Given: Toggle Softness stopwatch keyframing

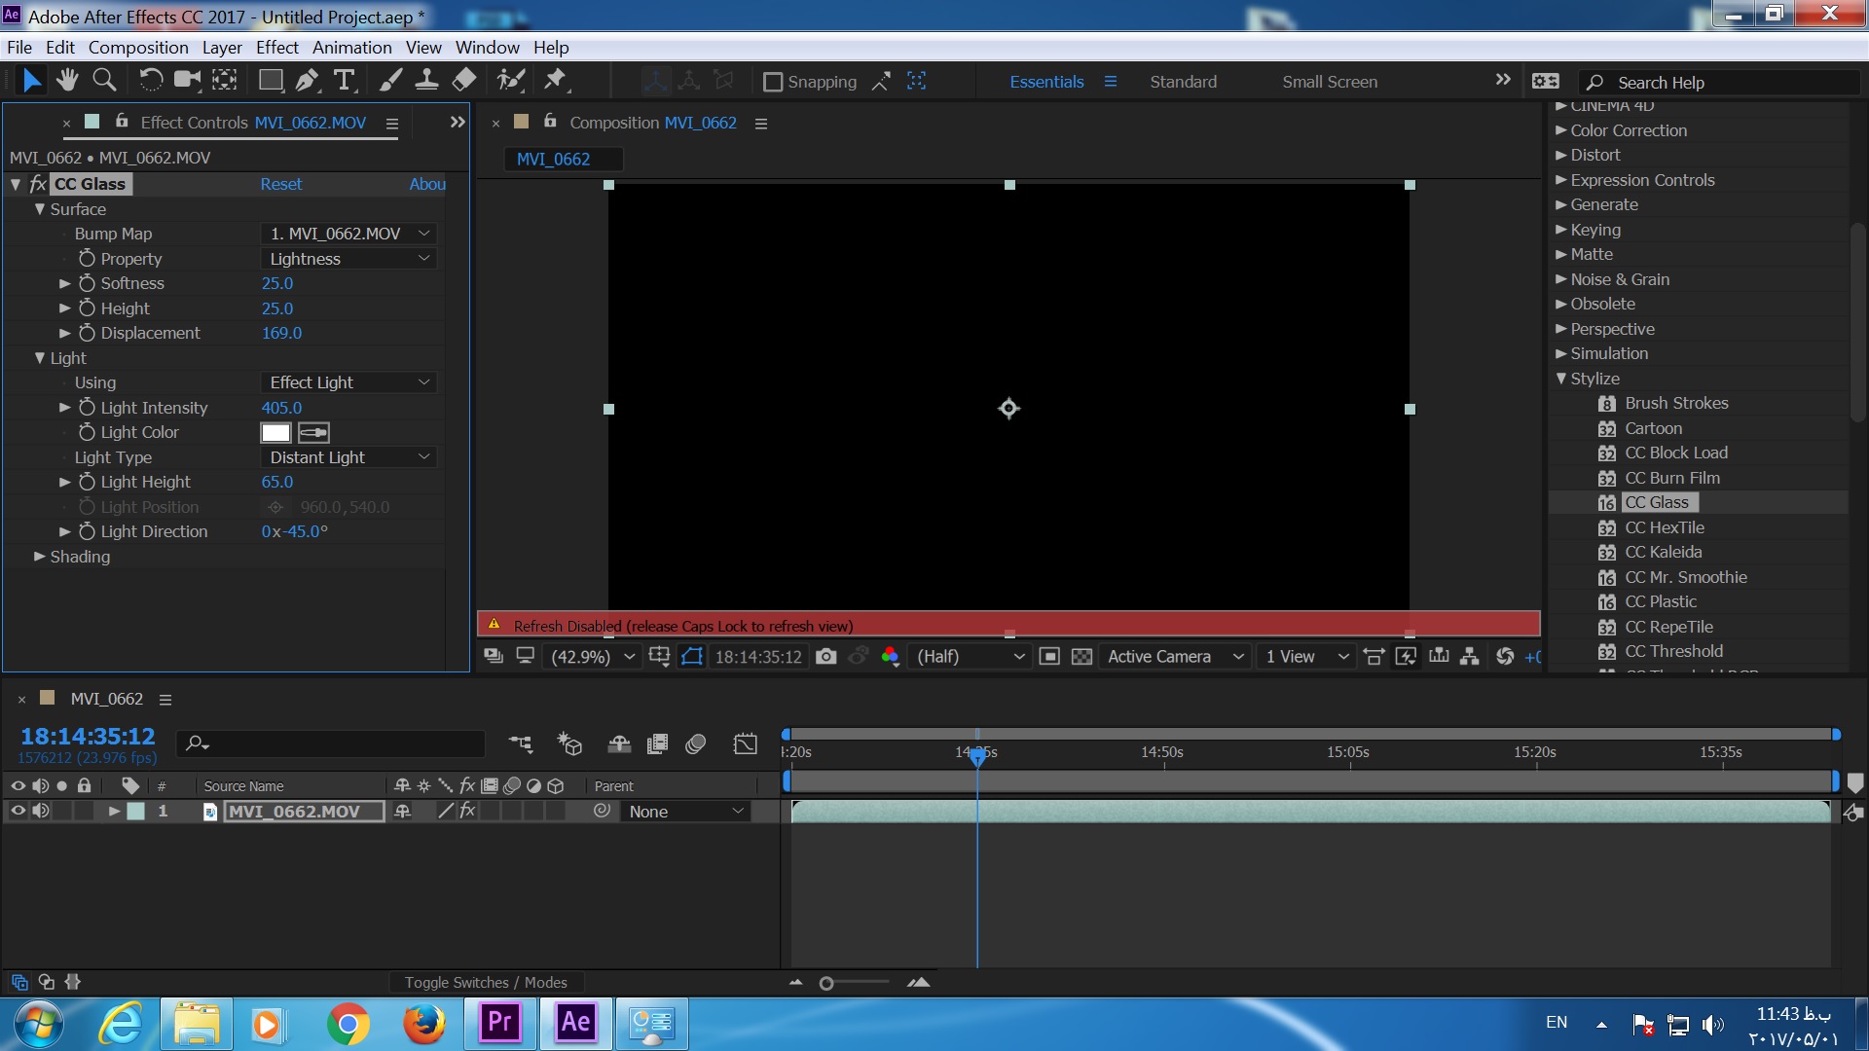Looking at the screenshot, I should (87, 283).
